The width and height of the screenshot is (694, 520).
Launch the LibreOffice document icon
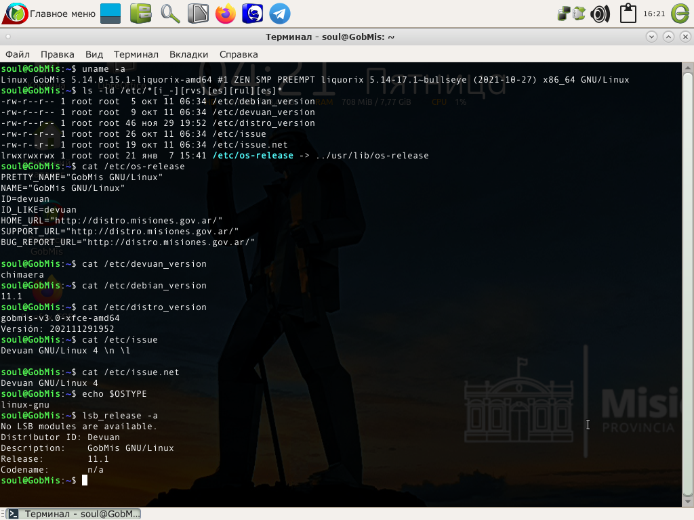(x=198, y=14)
